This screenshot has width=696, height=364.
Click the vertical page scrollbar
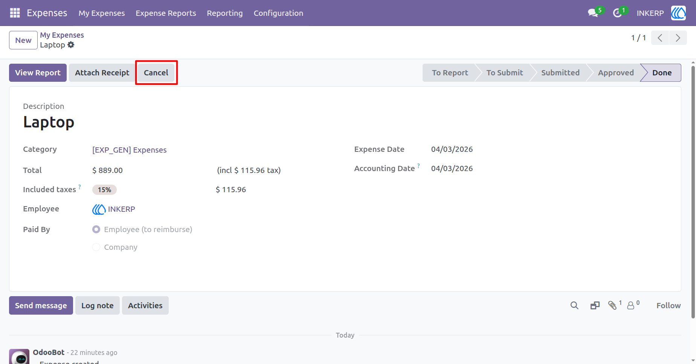[693, 192]
